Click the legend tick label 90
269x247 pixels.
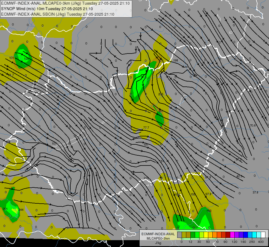(x=225, y=242)
